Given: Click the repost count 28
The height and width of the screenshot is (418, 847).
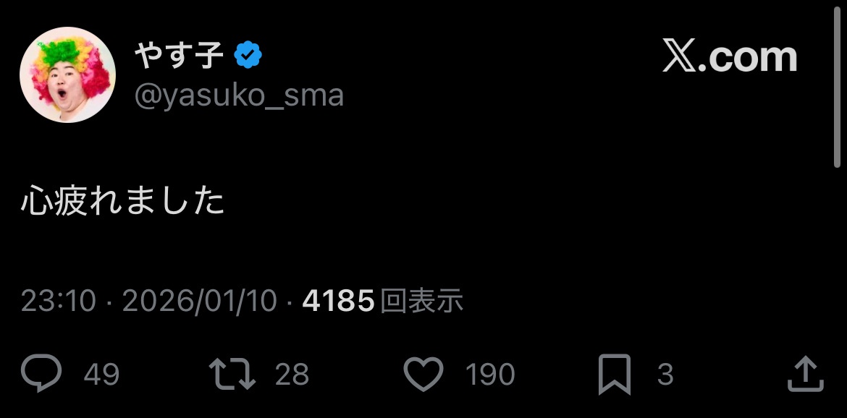Looking at the screenshot, I should tap(292, 375).
